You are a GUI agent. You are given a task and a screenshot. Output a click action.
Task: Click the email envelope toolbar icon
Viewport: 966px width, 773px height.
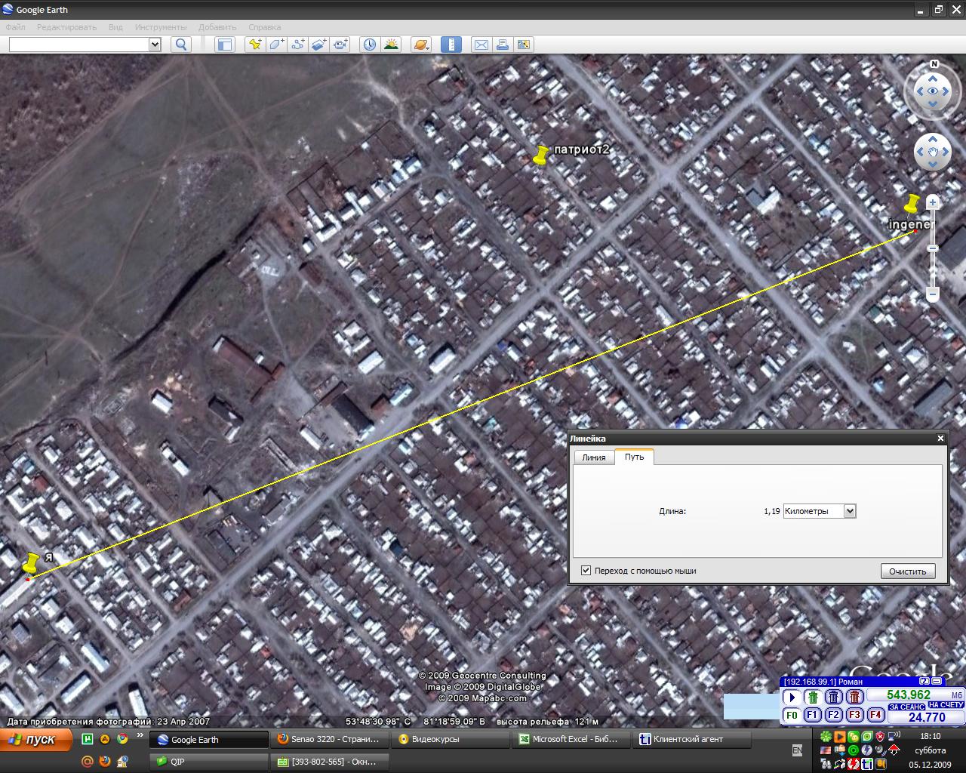pyautogui.click(x=481, y=45)
